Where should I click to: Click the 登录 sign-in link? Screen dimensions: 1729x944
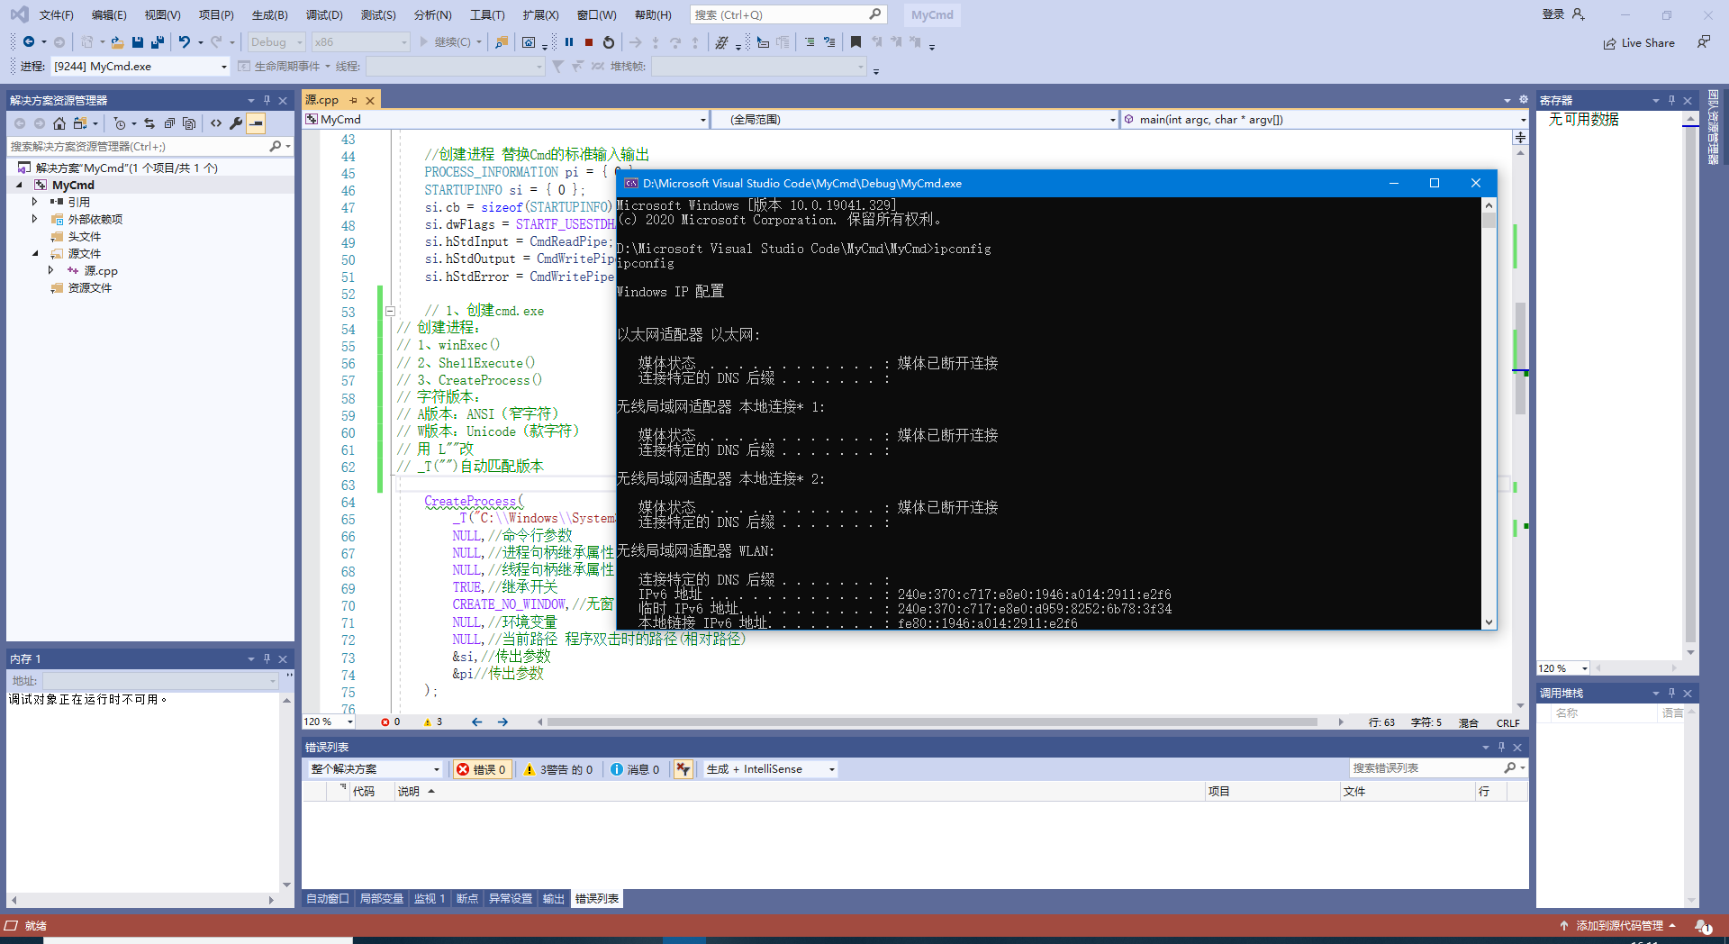(1553, 14)
